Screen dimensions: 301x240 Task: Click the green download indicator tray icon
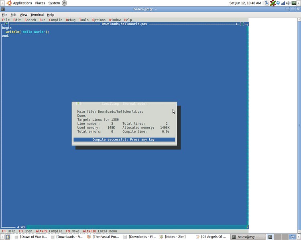294,3
